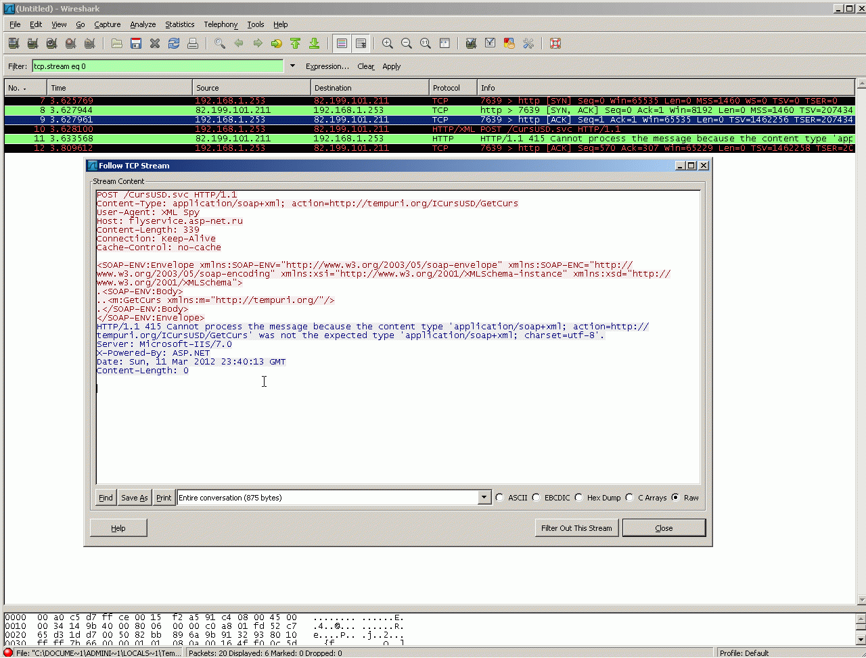Choose Hex Dump display format
The height and width of the screenshot is (658, 866).
tap(578, 498)
